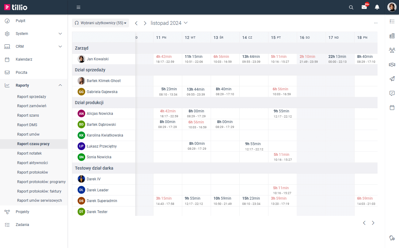Open Raport aktywności
The height and width of the screenshot is (248, 399).
pos(32,163)
